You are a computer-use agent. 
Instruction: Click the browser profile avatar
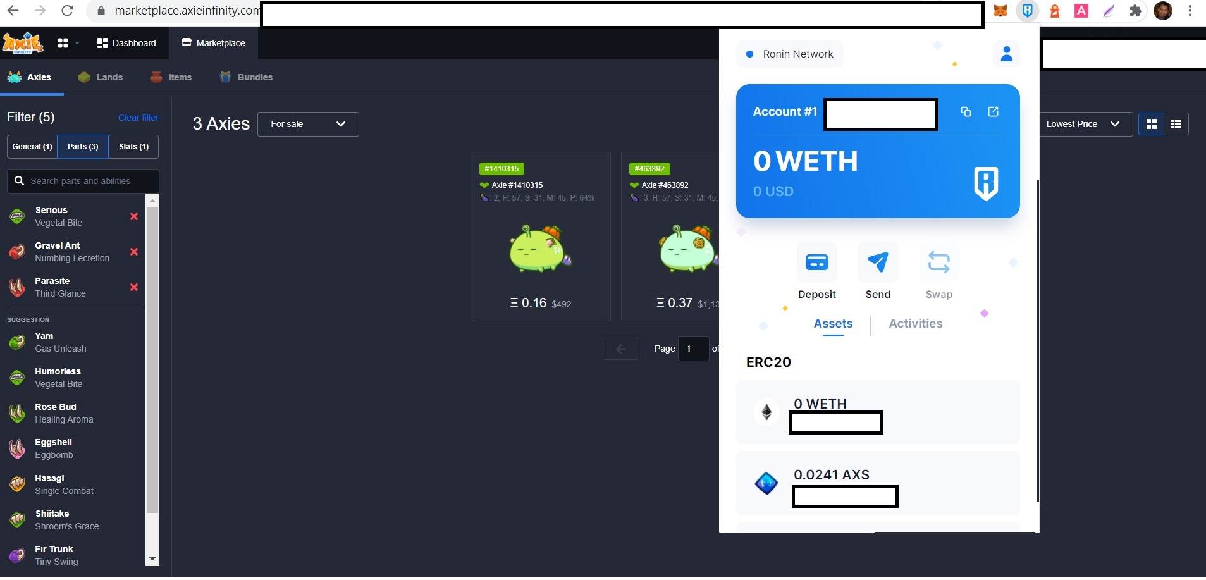point(1163,11)
